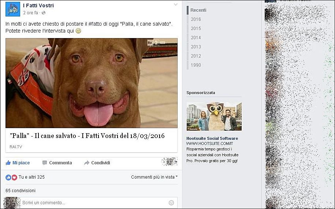
Task: Select Recenti in the timeline navigation
Action: coord(198,10)
